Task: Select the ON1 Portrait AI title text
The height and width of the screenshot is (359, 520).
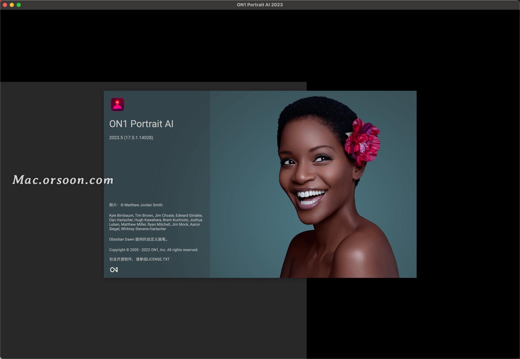Action: pos(141,124)
